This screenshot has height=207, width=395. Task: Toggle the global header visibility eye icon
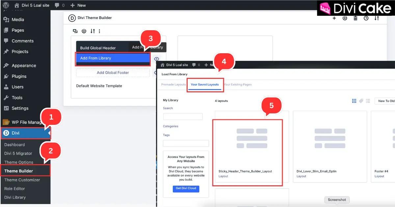click(156, 59)
